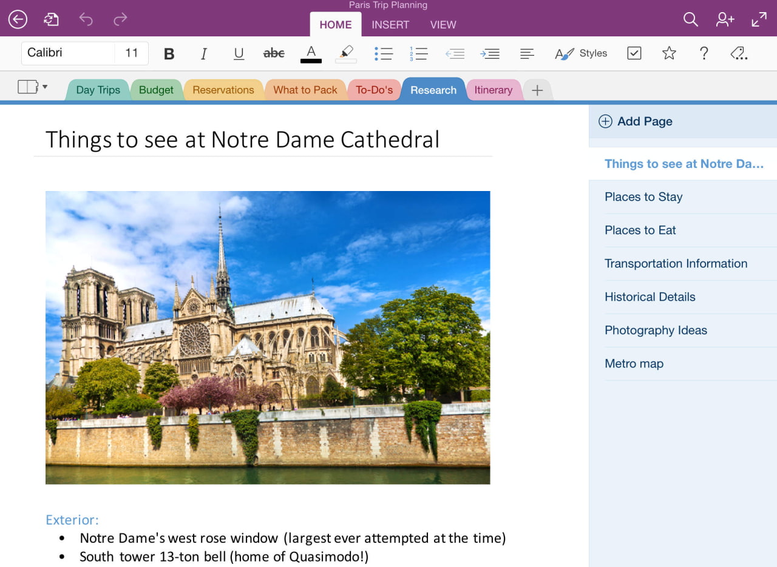Toggle strikethrough text formatting
The width and height of the screenshot is (777, 567).
coord(274,53)
